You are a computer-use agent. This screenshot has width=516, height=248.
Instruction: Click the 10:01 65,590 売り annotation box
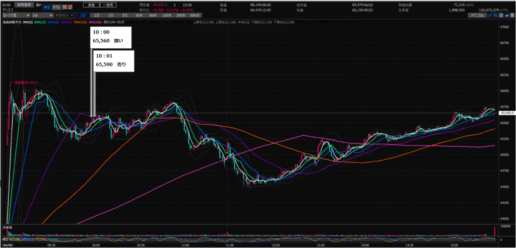pos(112,60)
